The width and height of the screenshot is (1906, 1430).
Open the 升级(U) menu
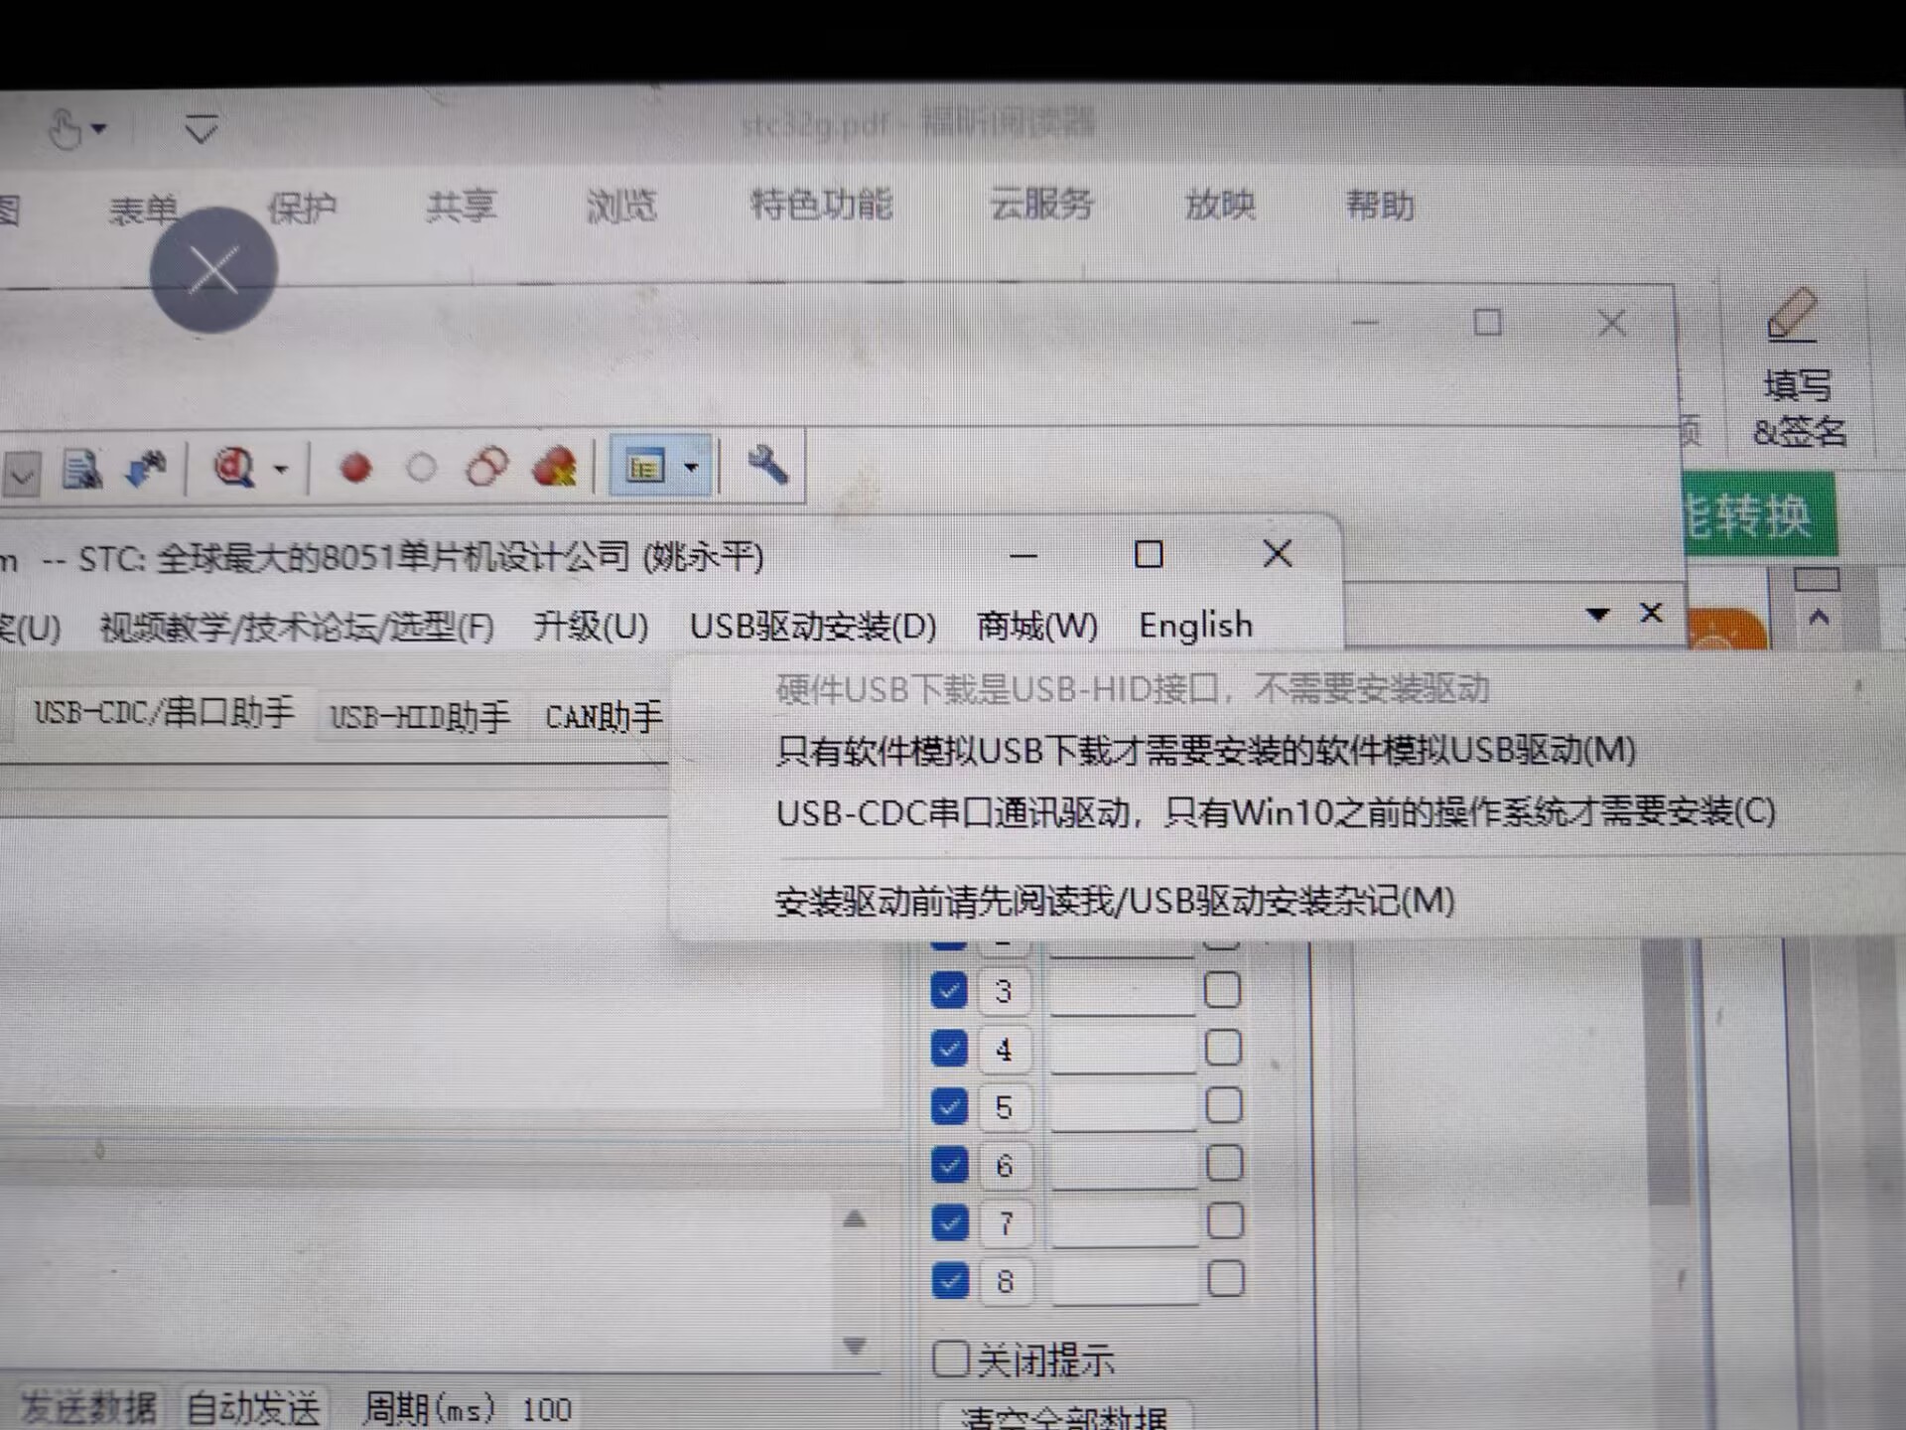pos(591,627)
